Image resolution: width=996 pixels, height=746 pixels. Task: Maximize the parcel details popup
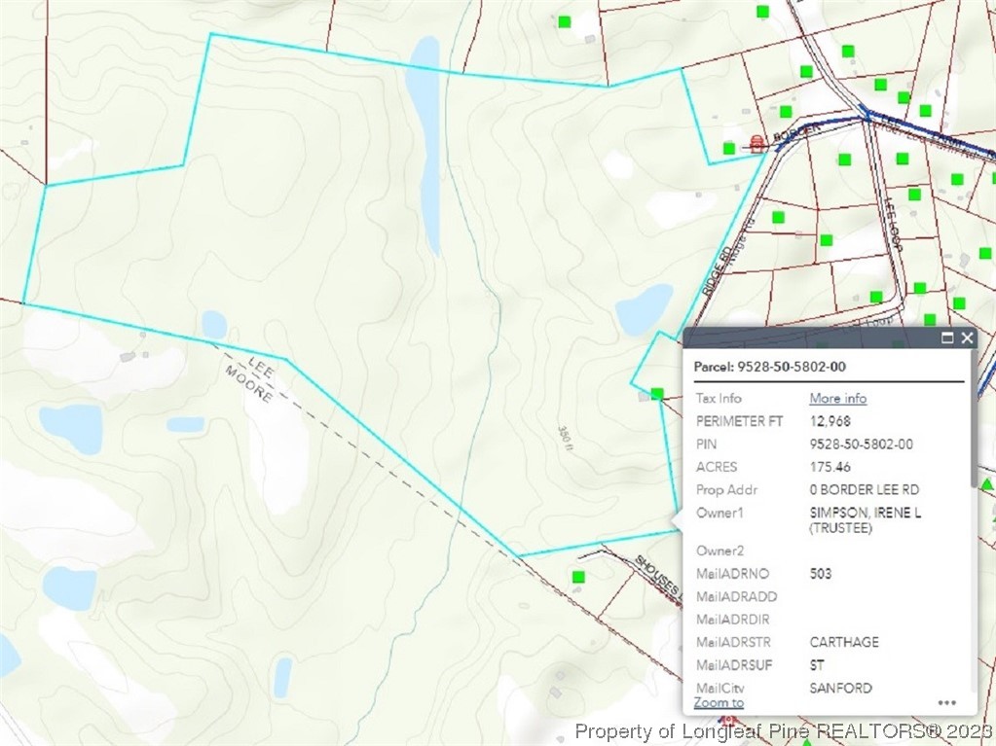[947, 338]
